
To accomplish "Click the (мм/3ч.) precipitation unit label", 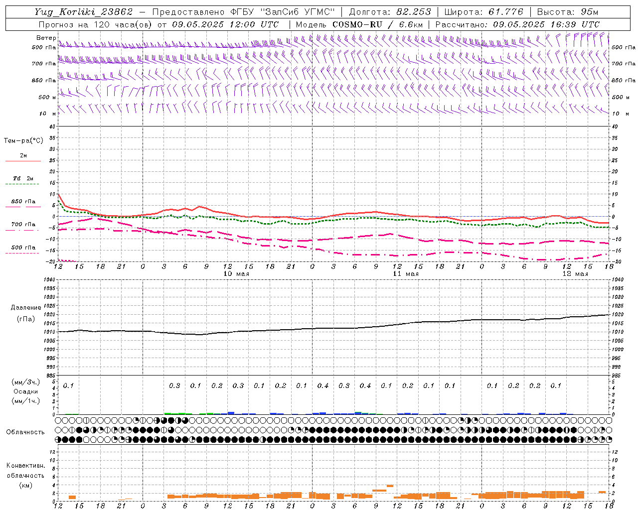I will click(26, 382).
